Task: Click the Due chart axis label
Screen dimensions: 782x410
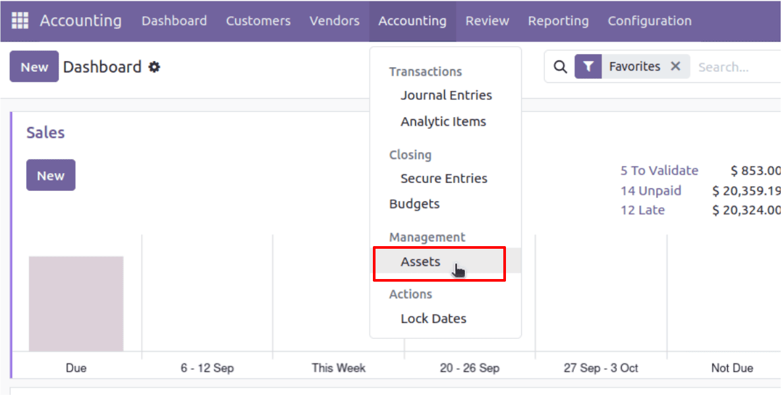Action: (x=76, y=368)
